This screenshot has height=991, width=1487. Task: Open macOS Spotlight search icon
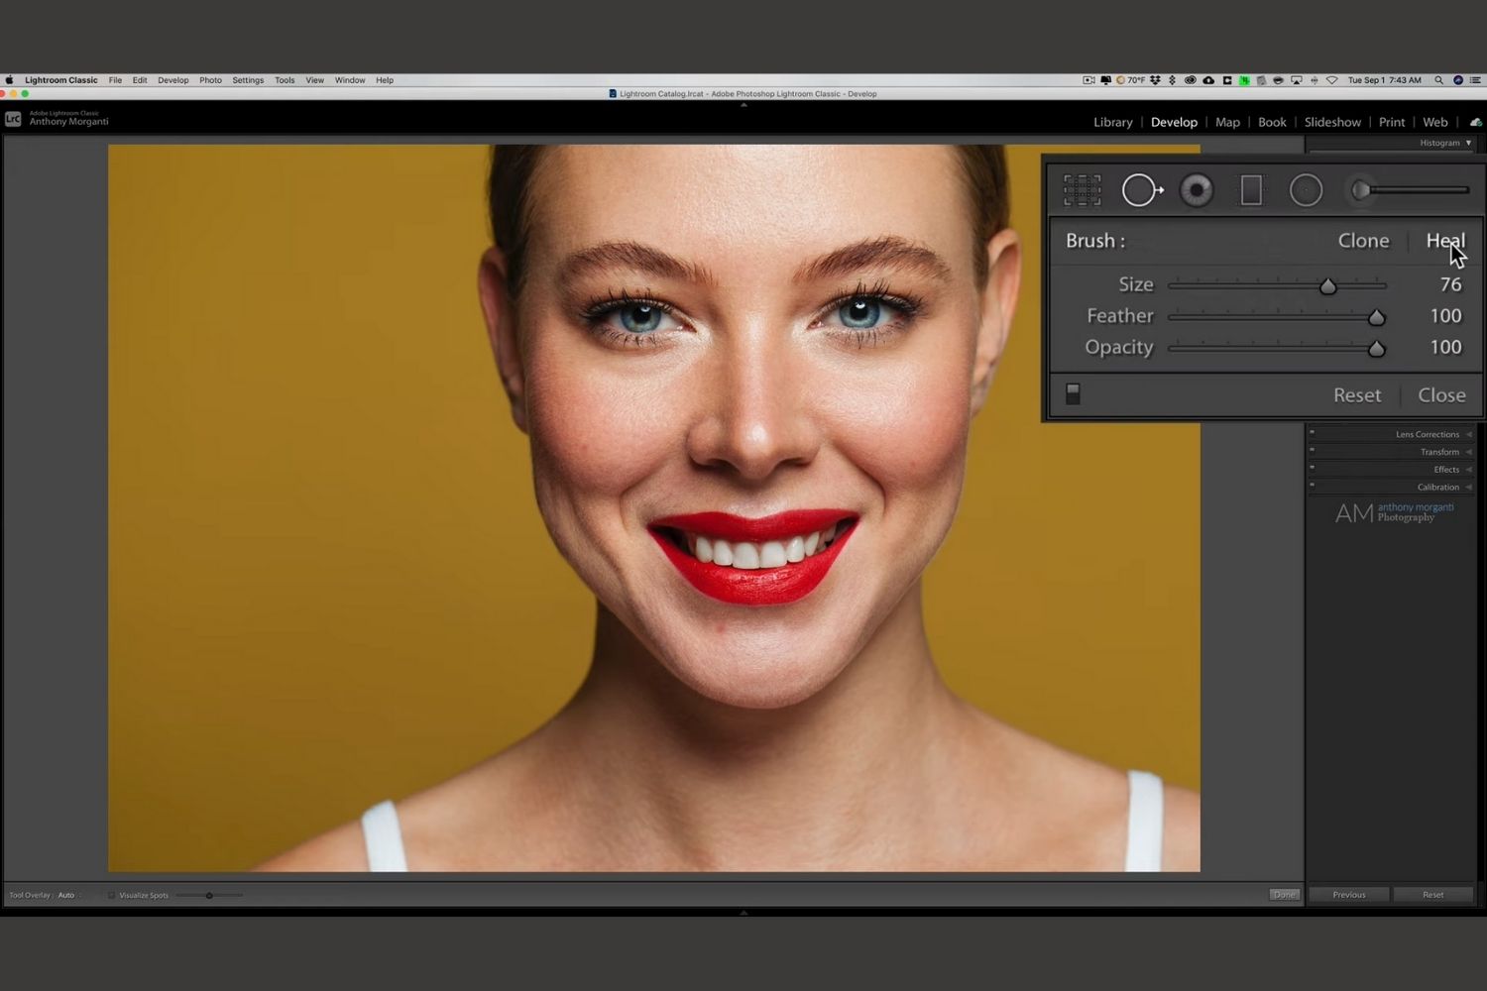(x=1438, y=80)
